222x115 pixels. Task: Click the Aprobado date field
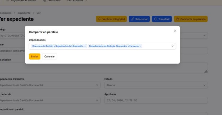coord(156,100)
